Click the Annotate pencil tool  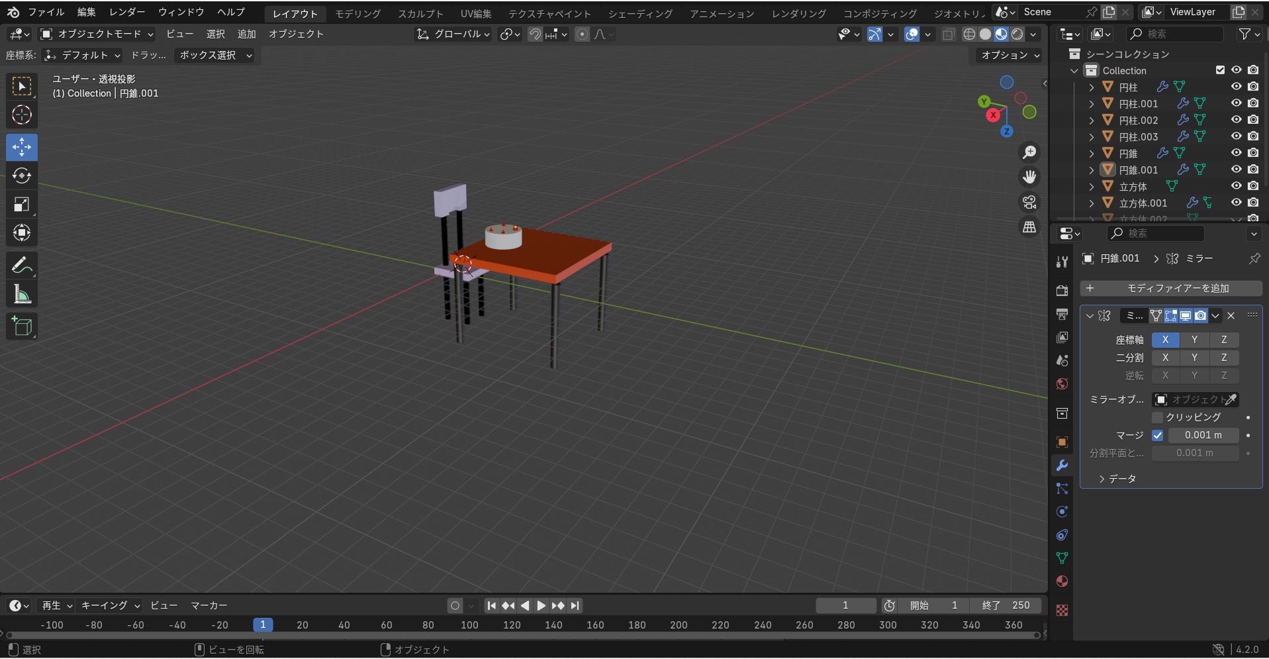pyautogui.click(x=22, y=266)
